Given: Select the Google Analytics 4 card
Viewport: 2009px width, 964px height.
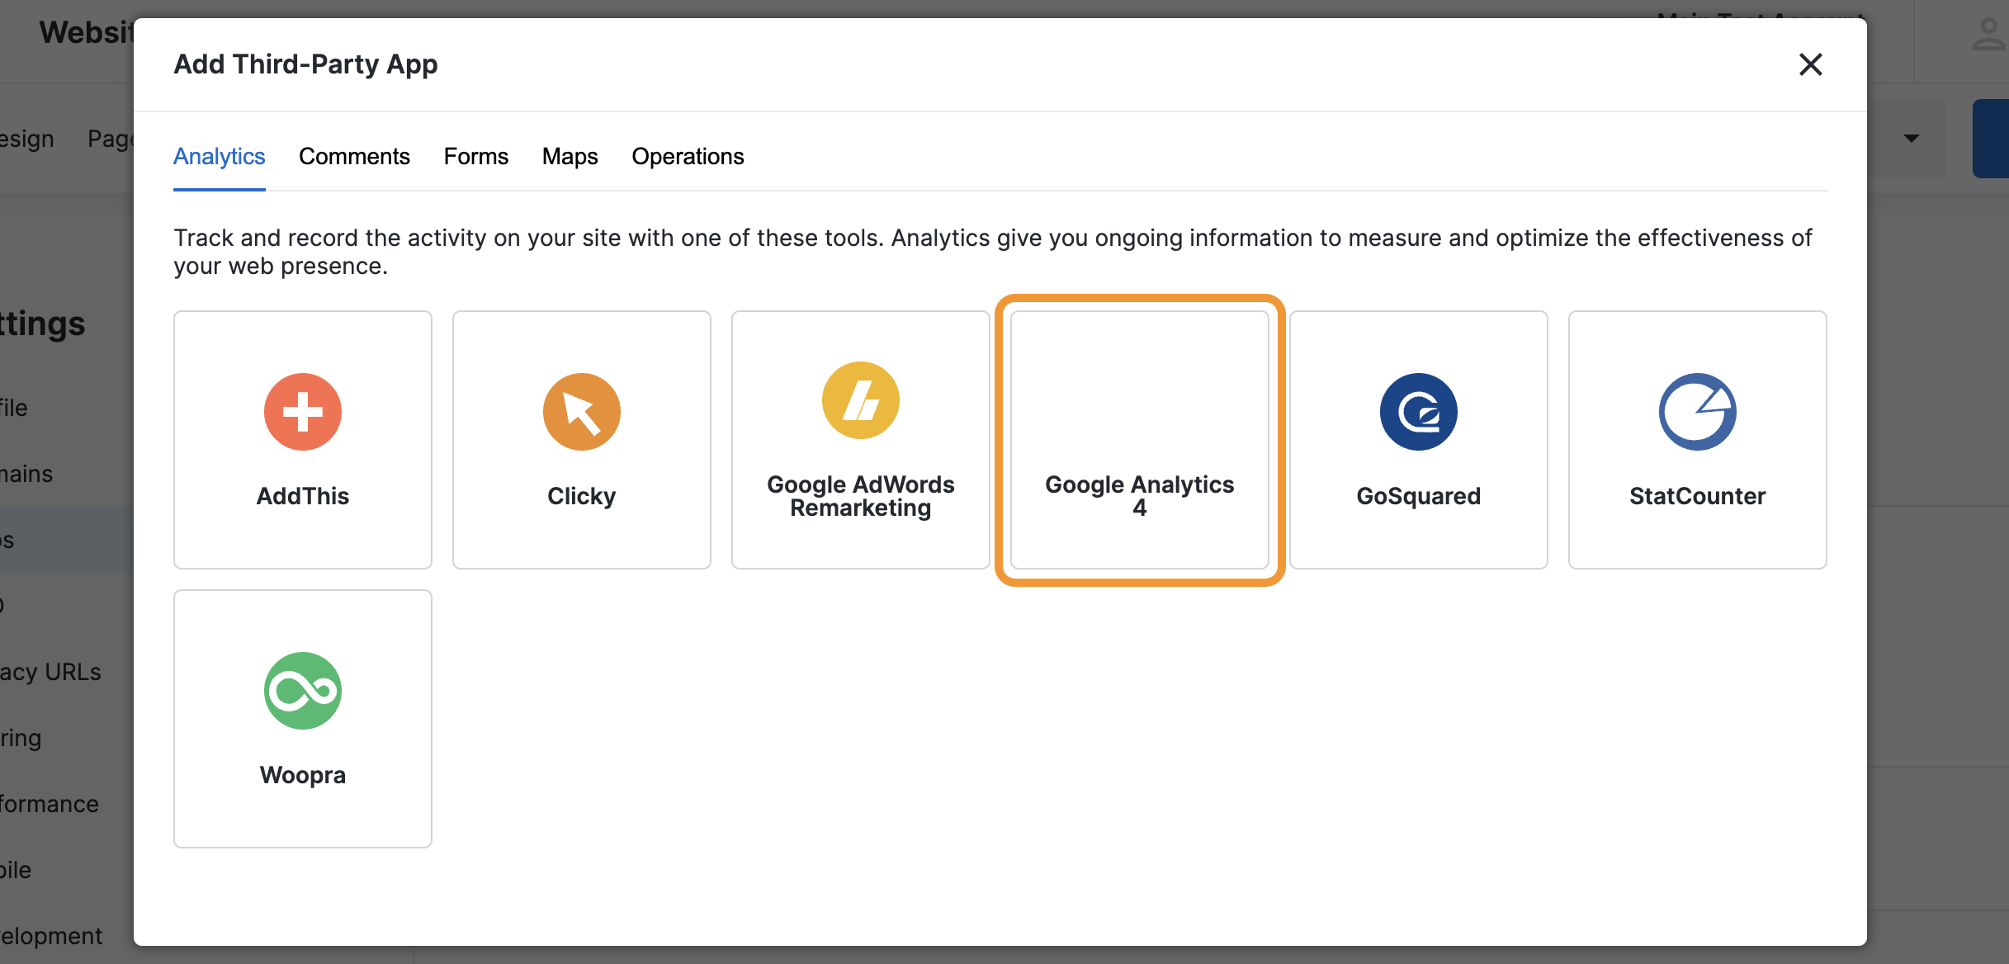Looking at the screenshot, I should [1139, 439].
